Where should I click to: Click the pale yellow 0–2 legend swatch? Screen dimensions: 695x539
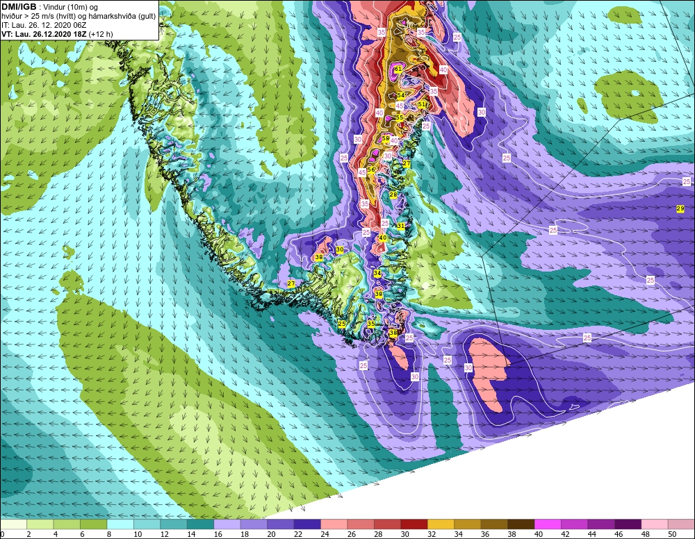coord(14,524)
